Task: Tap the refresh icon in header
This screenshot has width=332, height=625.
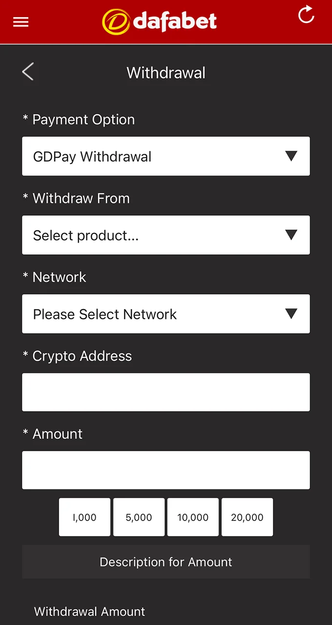Action: pyautogui.click(x=306, y=15)
